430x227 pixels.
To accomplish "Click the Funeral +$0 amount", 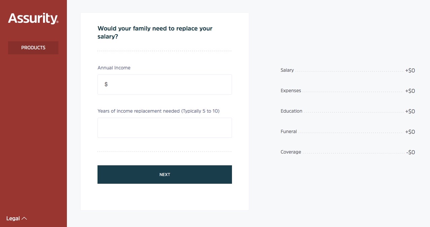I will (x=410, y=132).
